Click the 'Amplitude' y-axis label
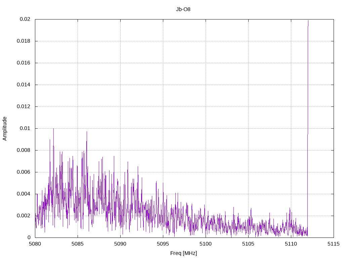Image resolution: width=344 pixels, height=258 pixels. coord(5,129)
